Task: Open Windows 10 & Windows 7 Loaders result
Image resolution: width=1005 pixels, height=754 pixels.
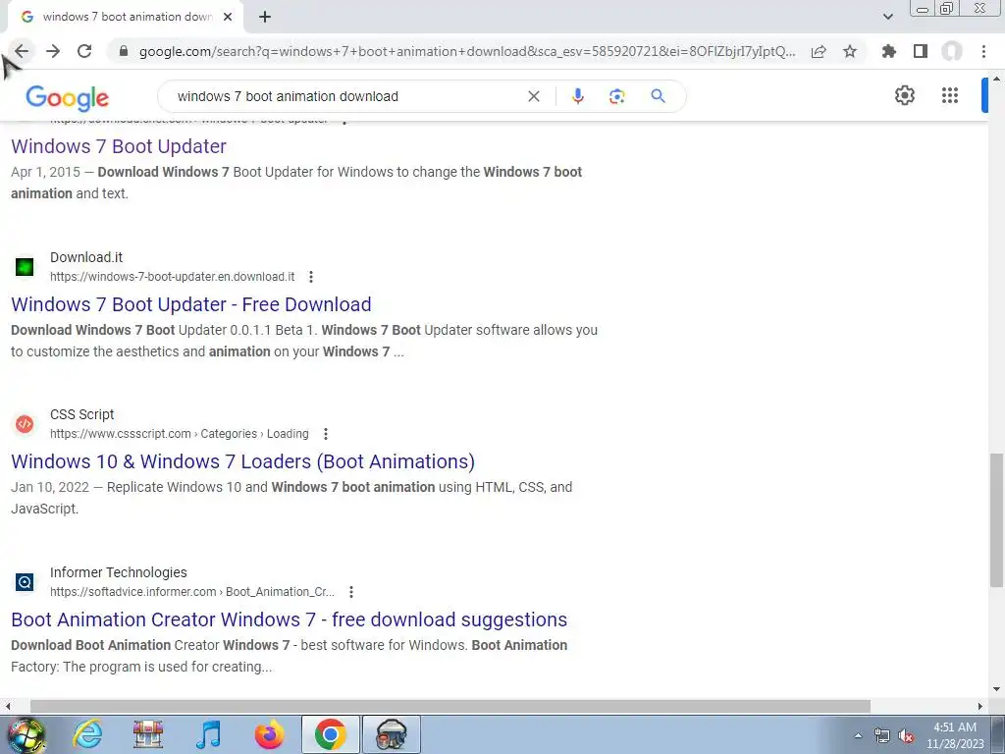Action: tap(243, 461)
